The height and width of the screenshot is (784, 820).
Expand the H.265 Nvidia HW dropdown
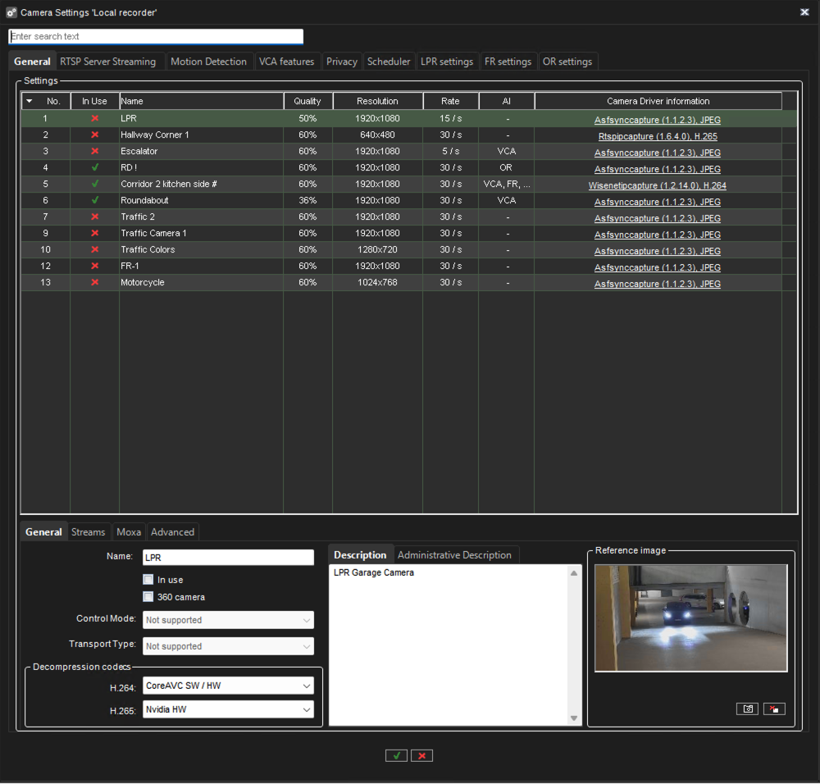[x=228, y=709]
